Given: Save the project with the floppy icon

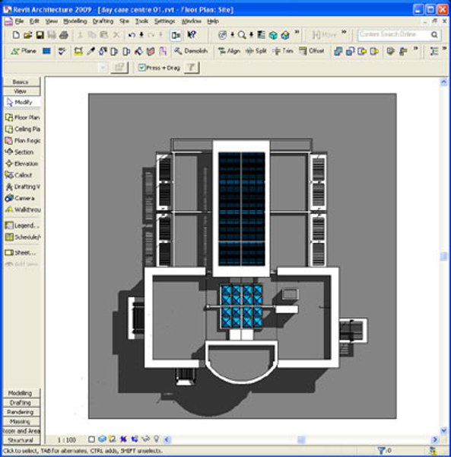Looking at the screenshot, I should 40,35.
